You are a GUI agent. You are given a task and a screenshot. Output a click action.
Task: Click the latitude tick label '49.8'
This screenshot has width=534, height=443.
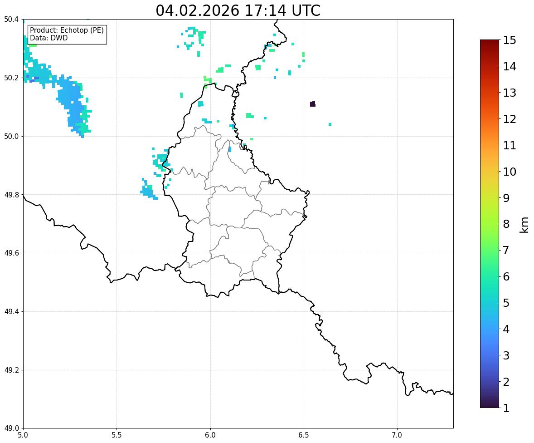(11, 195)
